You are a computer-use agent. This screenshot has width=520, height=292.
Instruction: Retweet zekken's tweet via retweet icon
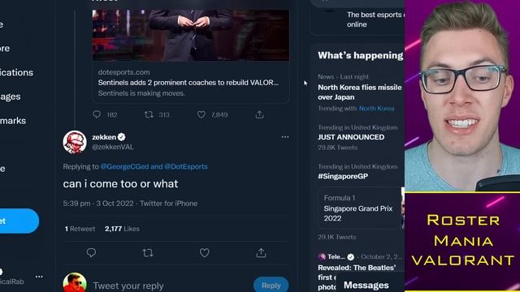pos(148,253)
